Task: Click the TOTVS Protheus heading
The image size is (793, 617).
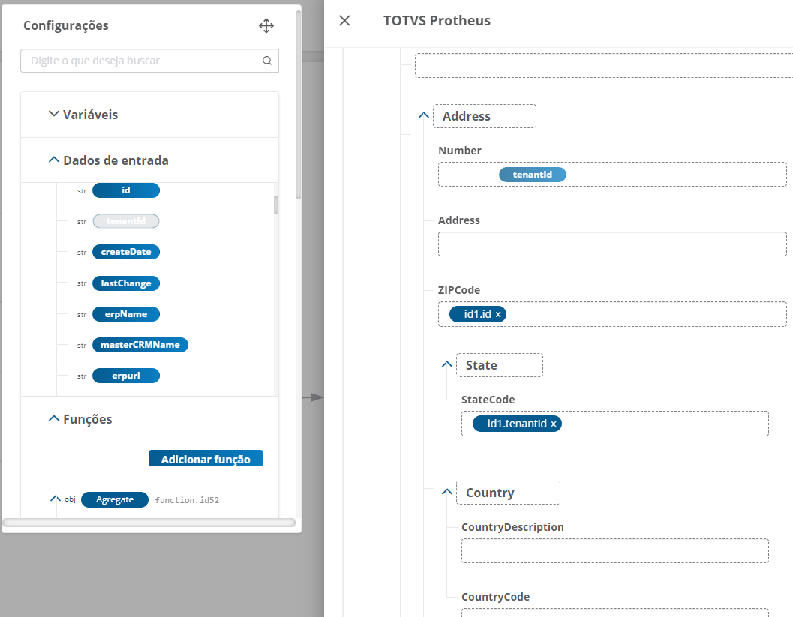Action: pyautogui.click(x=437, y=21)
